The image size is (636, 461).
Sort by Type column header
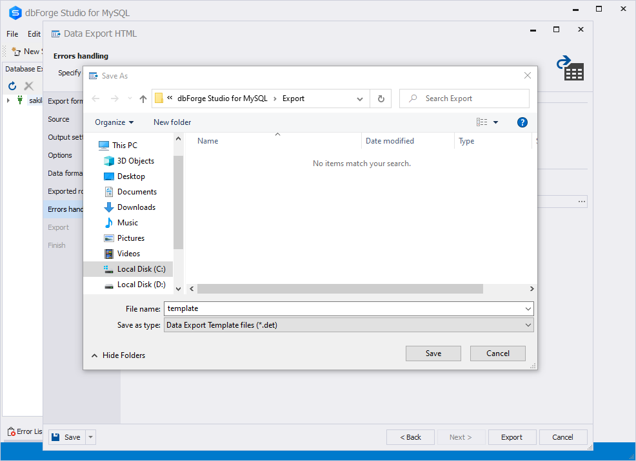[493, 141]
